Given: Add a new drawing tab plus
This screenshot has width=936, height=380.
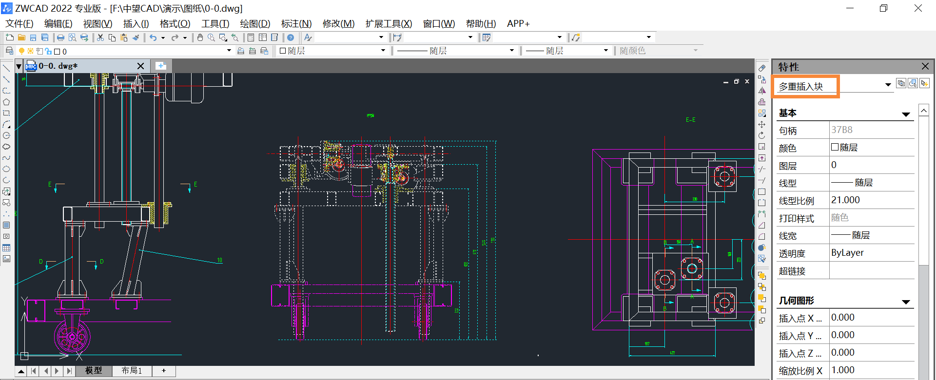Looking at the screenshot, I should click(x=161, y=66).
